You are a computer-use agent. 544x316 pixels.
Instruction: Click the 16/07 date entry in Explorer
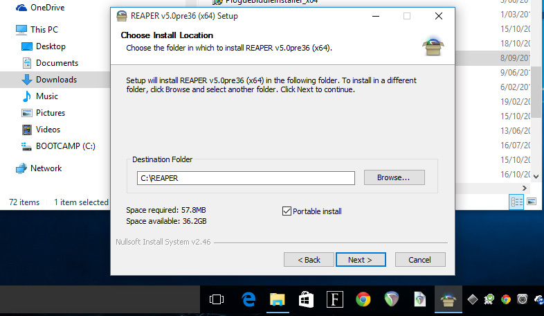(x=515, y=146)
